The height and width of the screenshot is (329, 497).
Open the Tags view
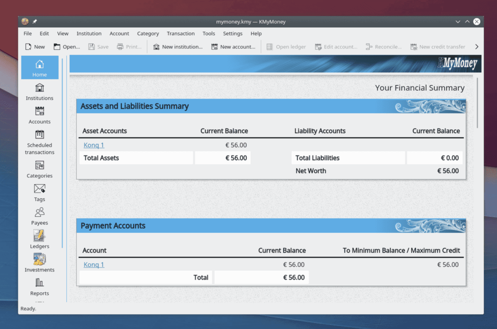point(40,193)
